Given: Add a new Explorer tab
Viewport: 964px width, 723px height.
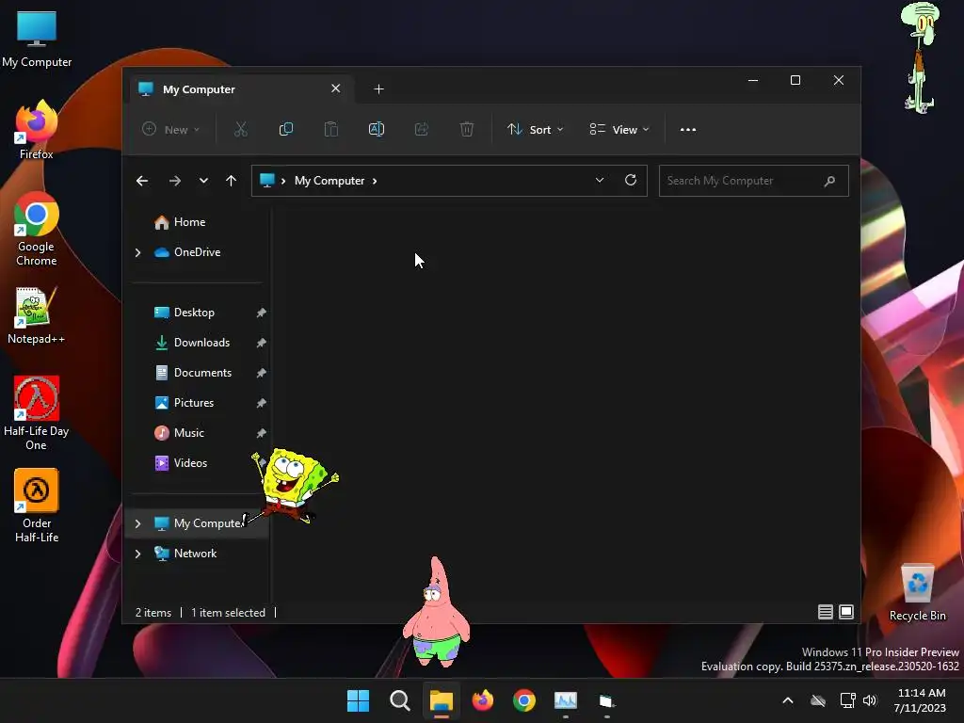Looking at the screenshot, I should 378,89.
